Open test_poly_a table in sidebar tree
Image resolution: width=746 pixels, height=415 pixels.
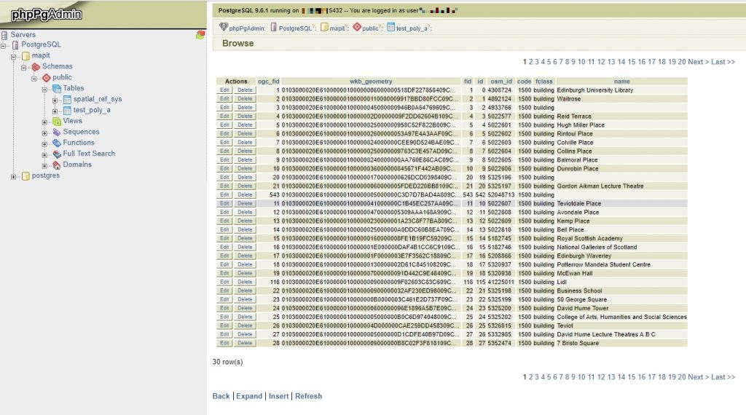click(x=92, y=111)
